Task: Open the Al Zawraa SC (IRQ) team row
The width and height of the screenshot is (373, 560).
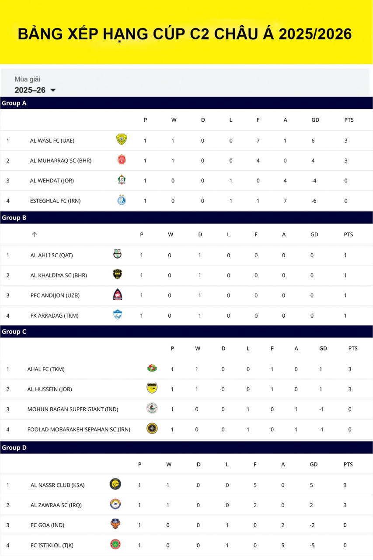Action: (x=186, y=505)
